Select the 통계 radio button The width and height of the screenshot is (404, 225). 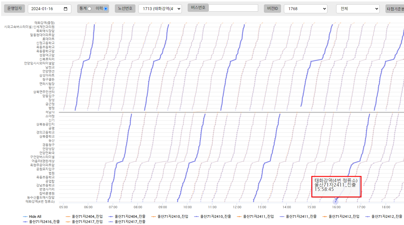(89, 9)
